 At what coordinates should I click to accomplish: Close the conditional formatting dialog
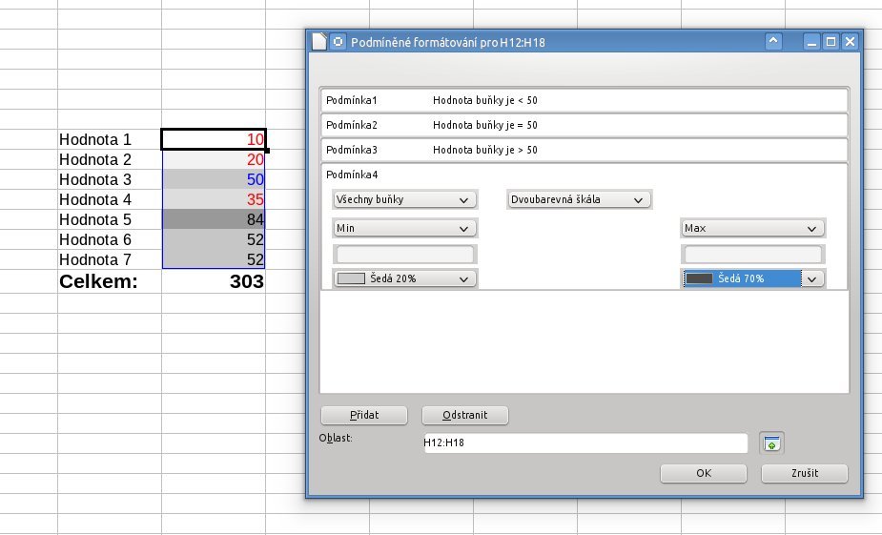point(850,42)
